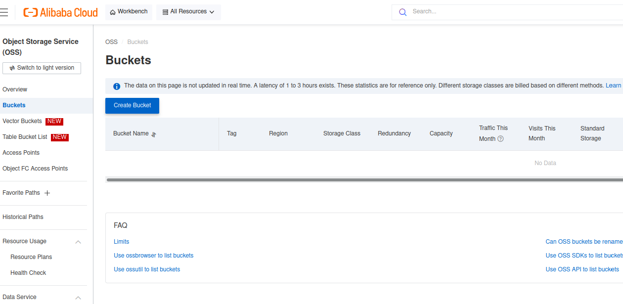Viewport: 623px width, 304px height.
Task: Click the Traffic This Month help icon
Action: click(500, 139)
